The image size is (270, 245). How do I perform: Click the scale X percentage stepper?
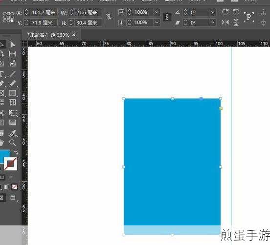130,12
